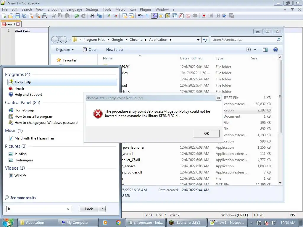Image resolution: width=303 pixels, height=227 pixels.
Task: Toggle word wrap toolbar icon
Action: 141,16
